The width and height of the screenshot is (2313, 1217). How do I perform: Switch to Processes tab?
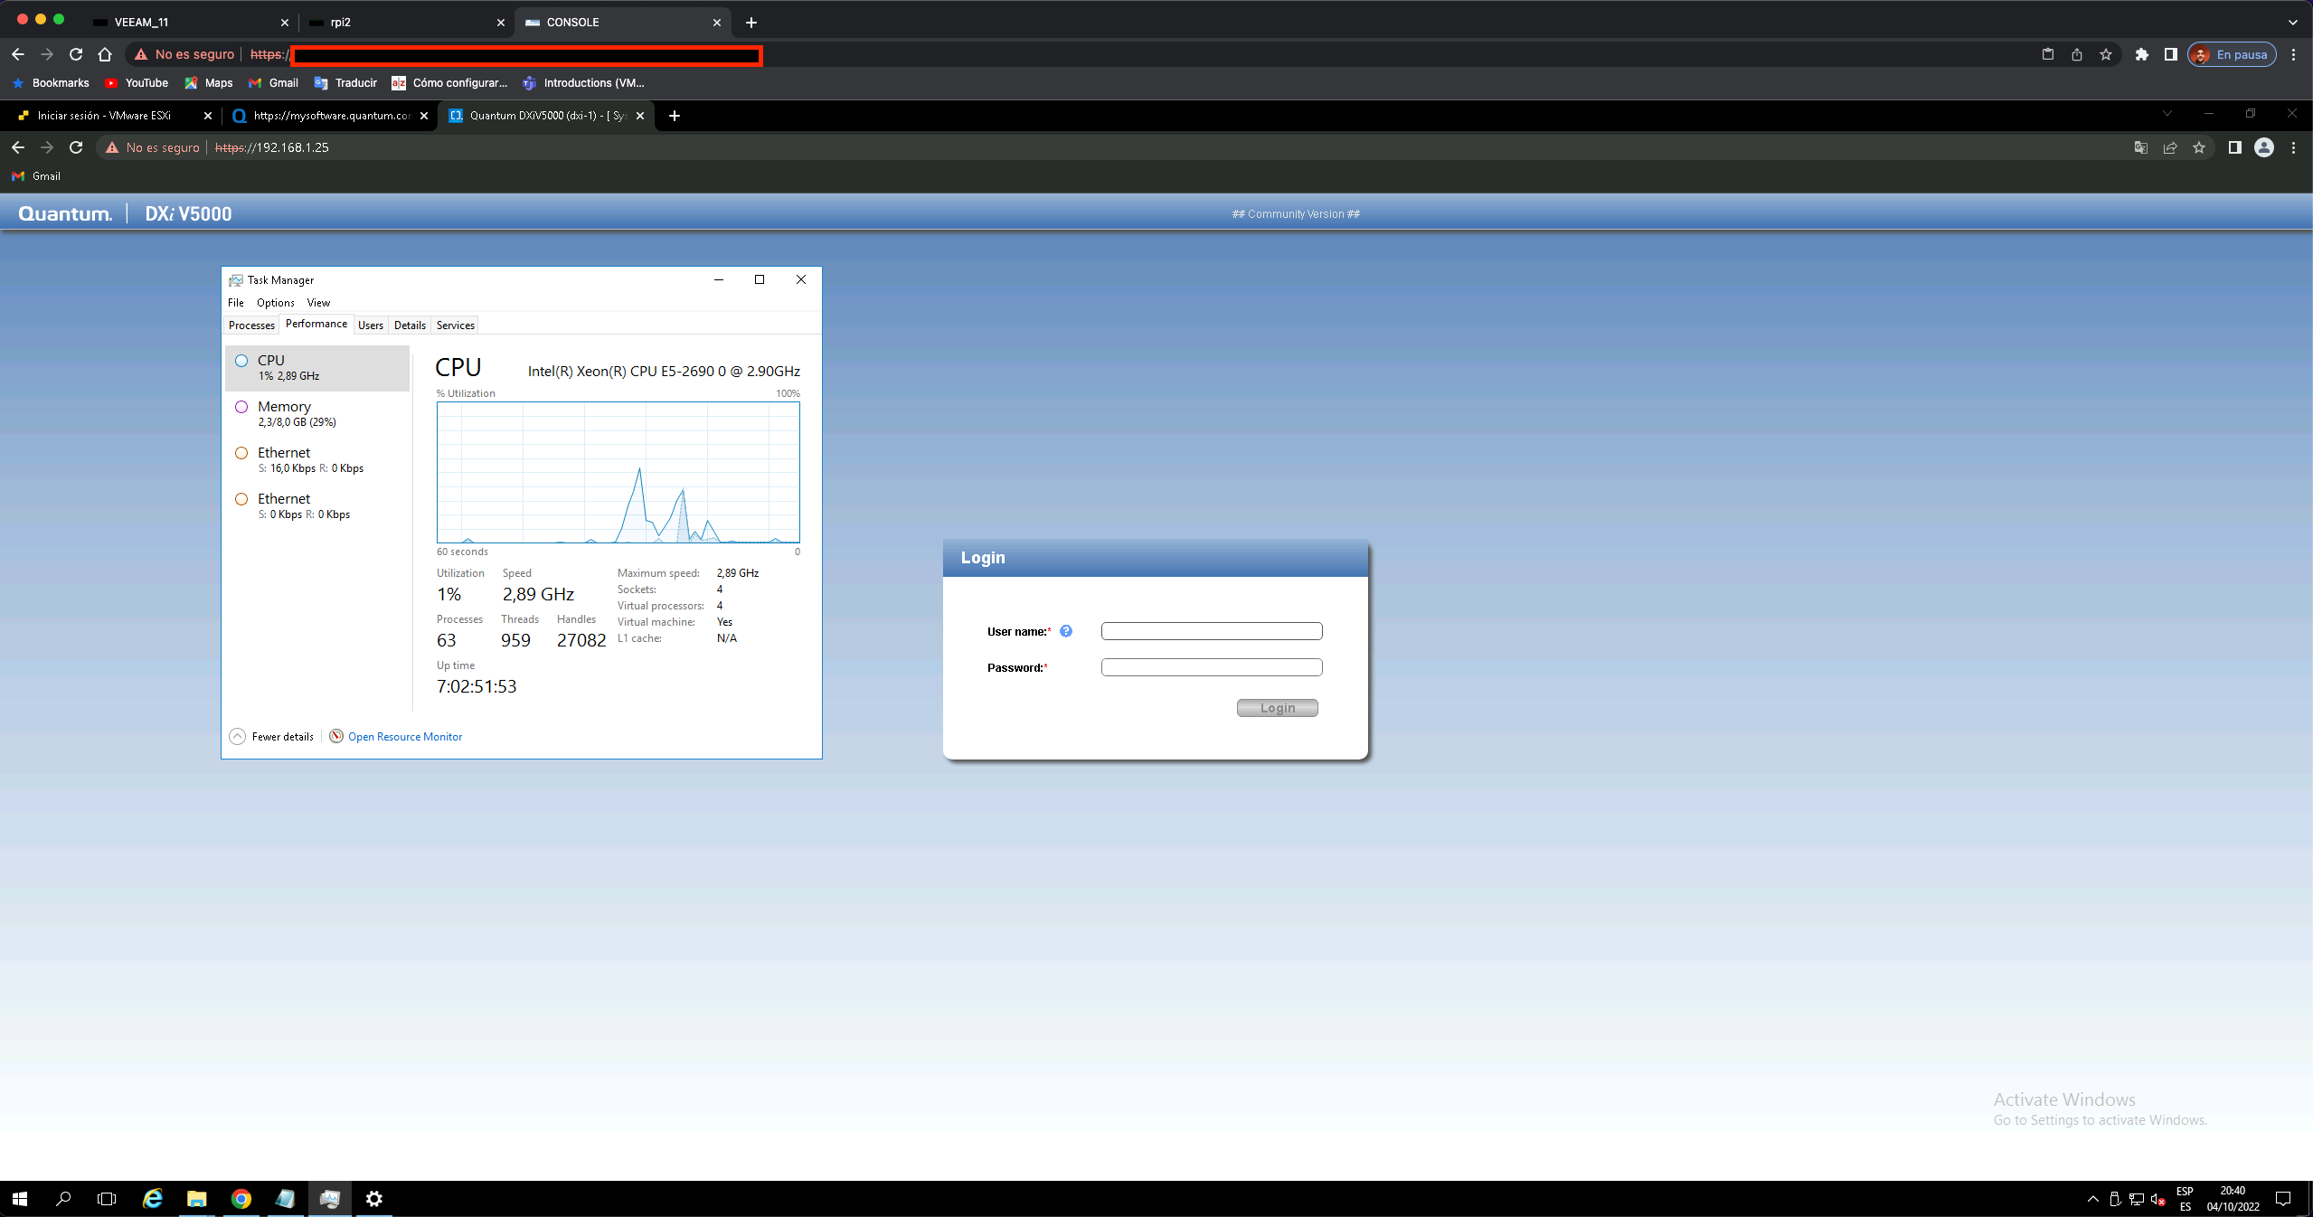[251, 325]
